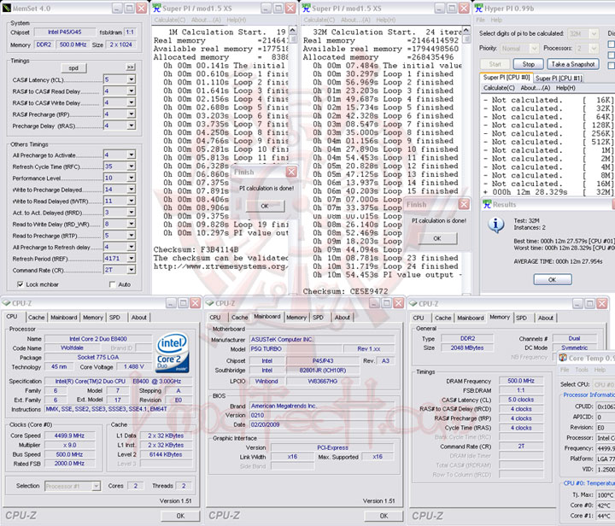This screenshot has width=615, height=526.
Task: Click the AVERAGE TIME result text
Action: click(558, 261)
